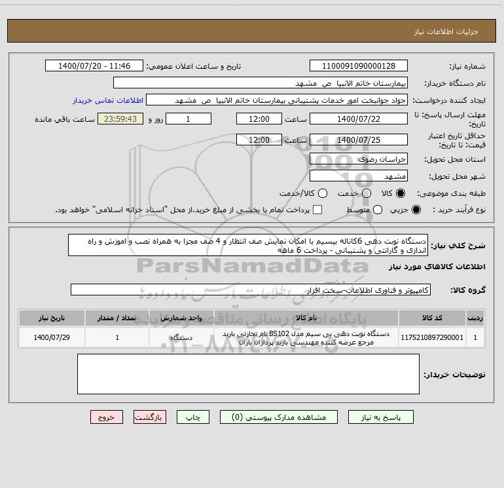Click the تاریخ نیاز column header
This screenshot has width=504, height=488.
(x=52, y=318)
